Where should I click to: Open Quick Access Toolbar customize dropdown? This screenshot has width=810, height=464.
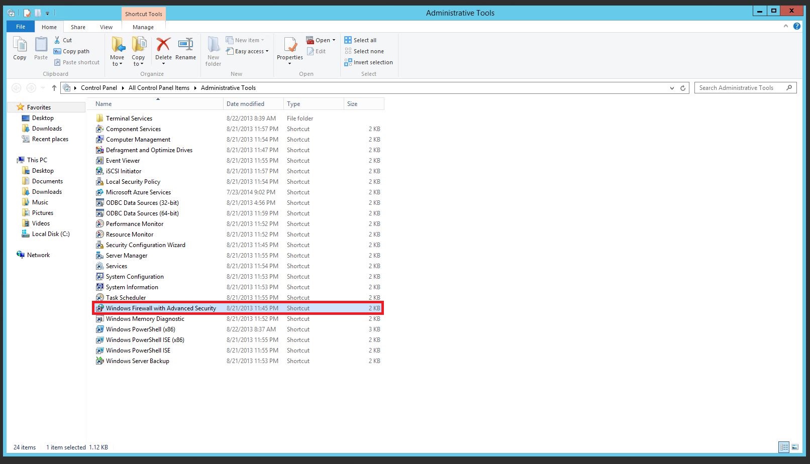[48, 13]
